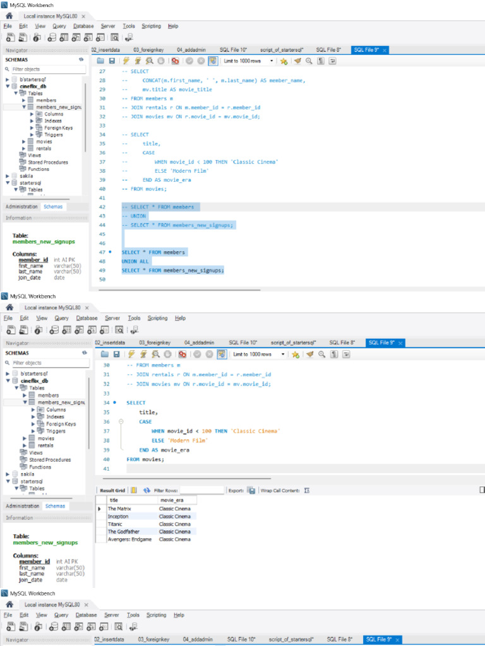Expand sakila schema in top window
Screen dimensions: 485x646
8,176
